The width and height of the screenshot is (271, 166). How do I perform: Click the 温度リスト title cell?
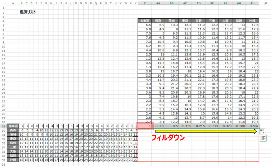28,12
